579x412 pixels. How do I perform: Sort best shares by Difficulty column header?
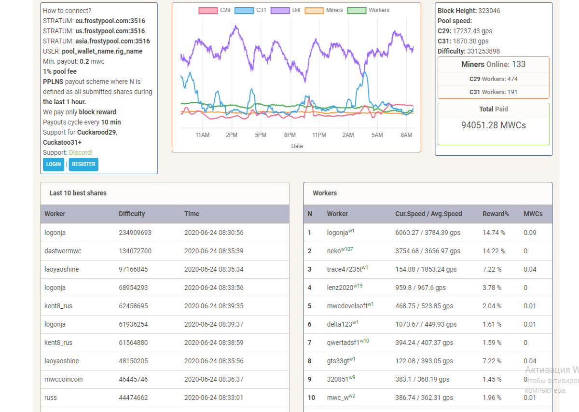(x=132, y=214)
